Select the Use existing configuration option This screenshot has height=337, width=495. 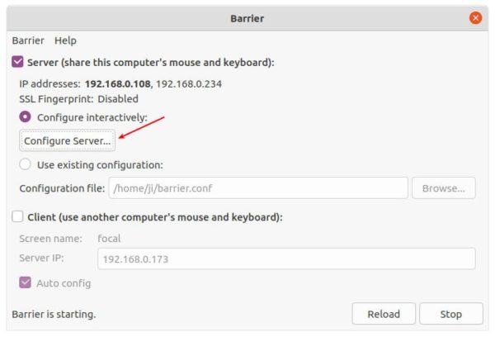pos(25,164)
